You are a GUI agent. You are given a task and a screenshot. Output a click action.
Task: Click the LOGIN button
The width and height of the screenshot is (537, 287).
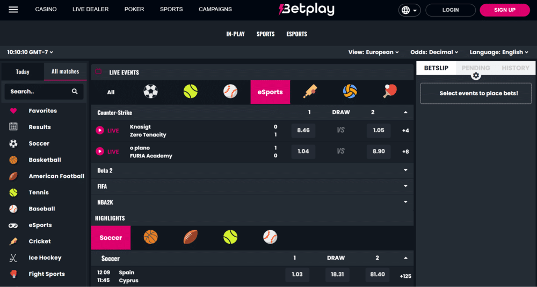[x=451, y=10]
